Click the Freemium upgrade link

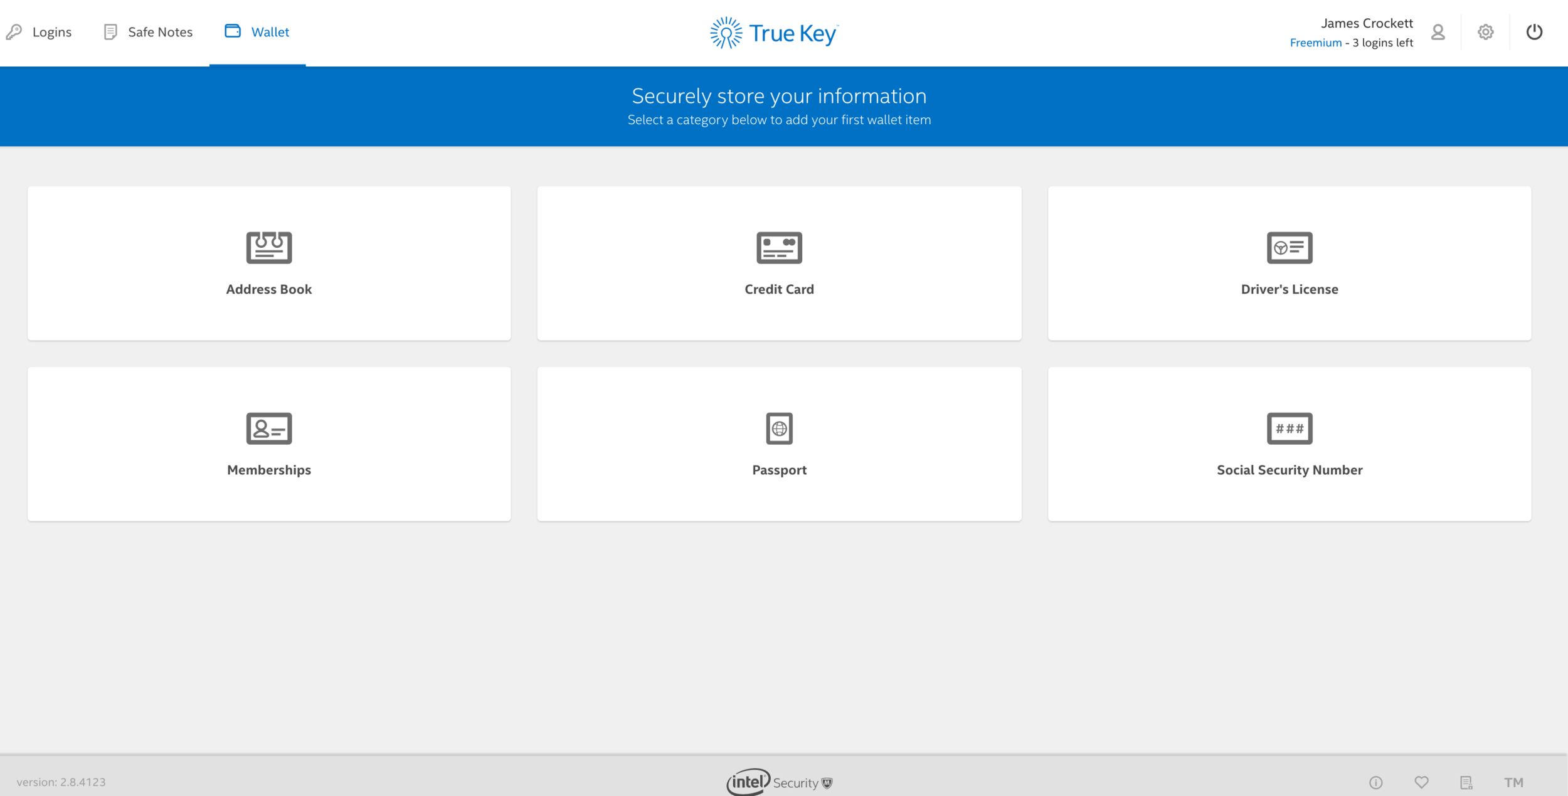pos(1315,43)
